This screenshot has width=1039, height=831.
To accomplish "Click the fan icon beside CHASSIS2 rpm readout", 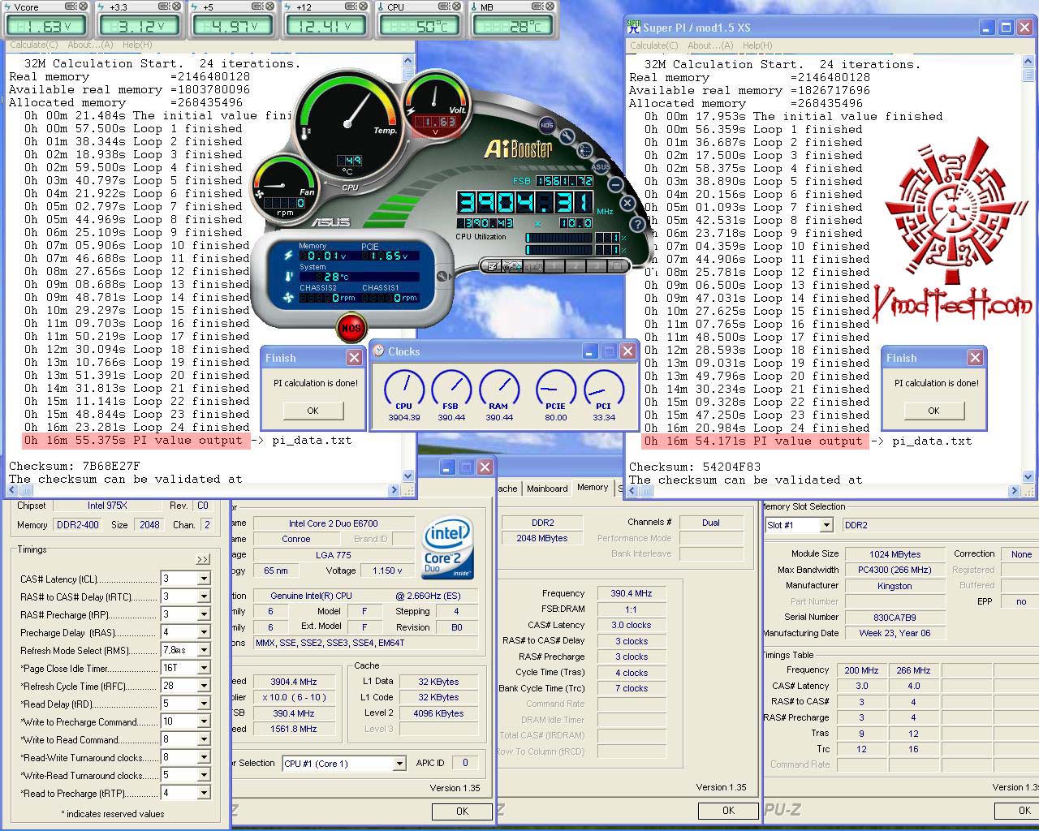I will (x=288, y=298).
